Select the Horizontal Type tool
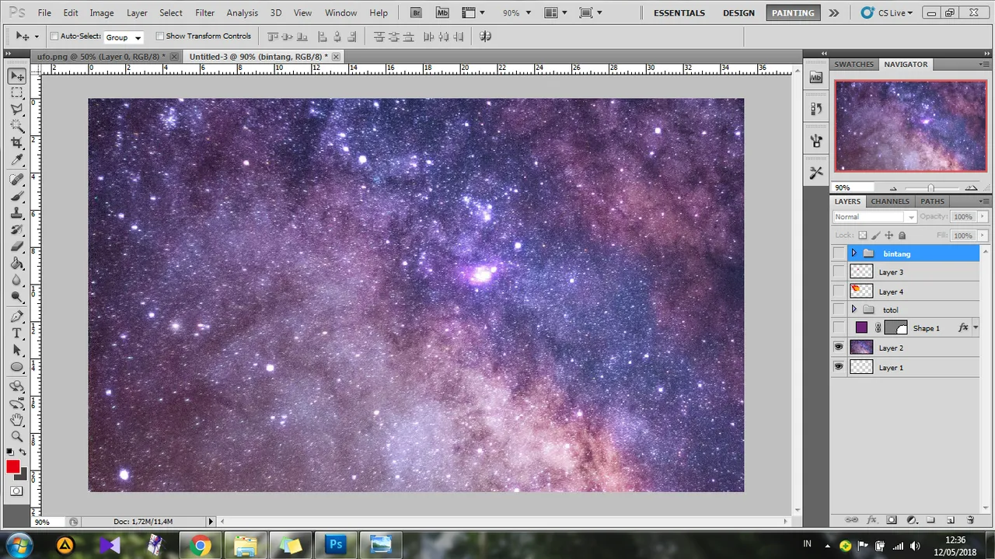Screen dimensions: 995x559 point(16,333)
